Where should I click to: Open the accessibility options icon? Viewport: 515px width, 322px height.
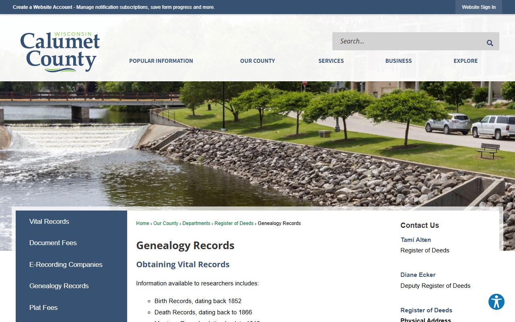click(x=496, y=301)
